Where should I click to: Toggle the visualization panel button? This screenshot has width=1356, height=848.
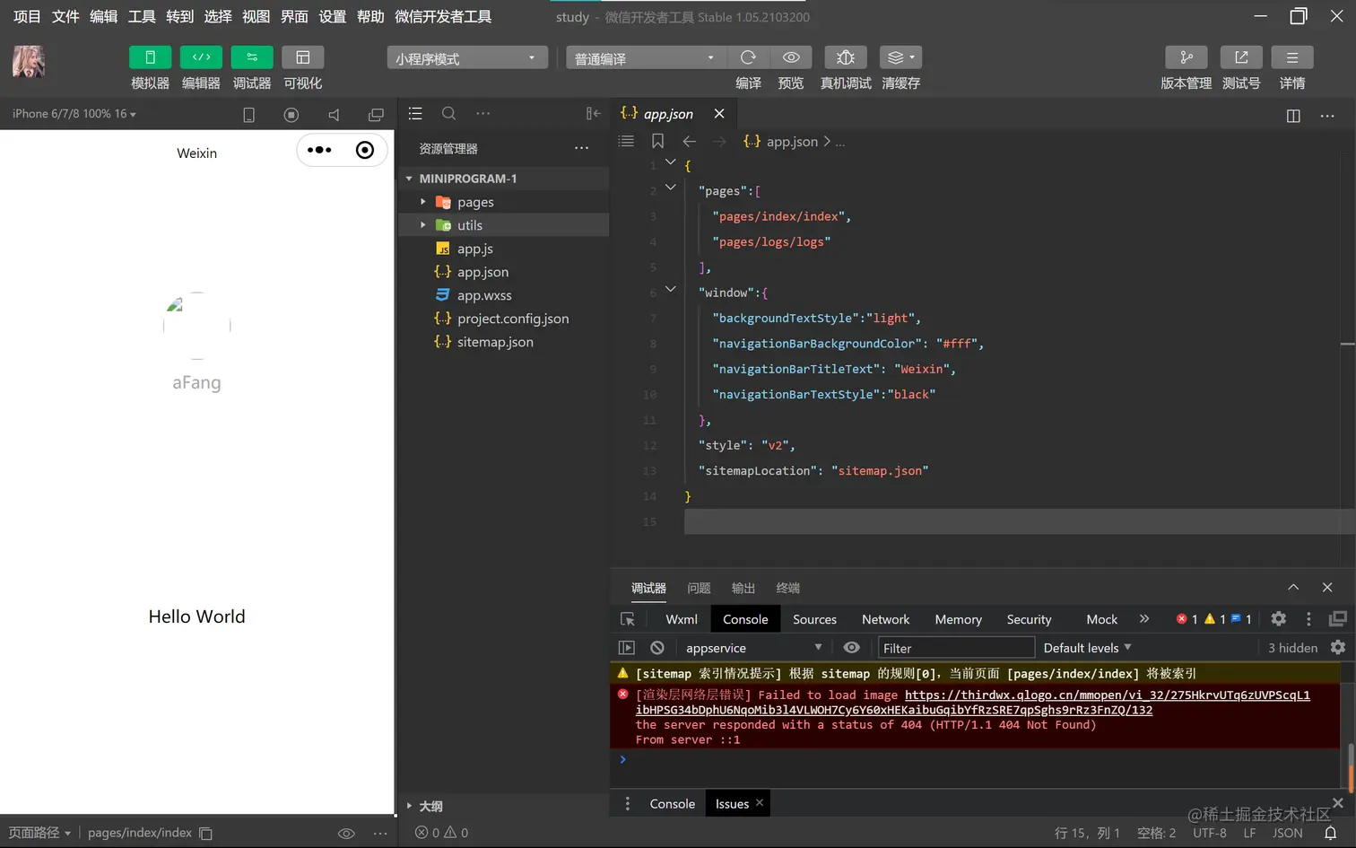(303, 57)
